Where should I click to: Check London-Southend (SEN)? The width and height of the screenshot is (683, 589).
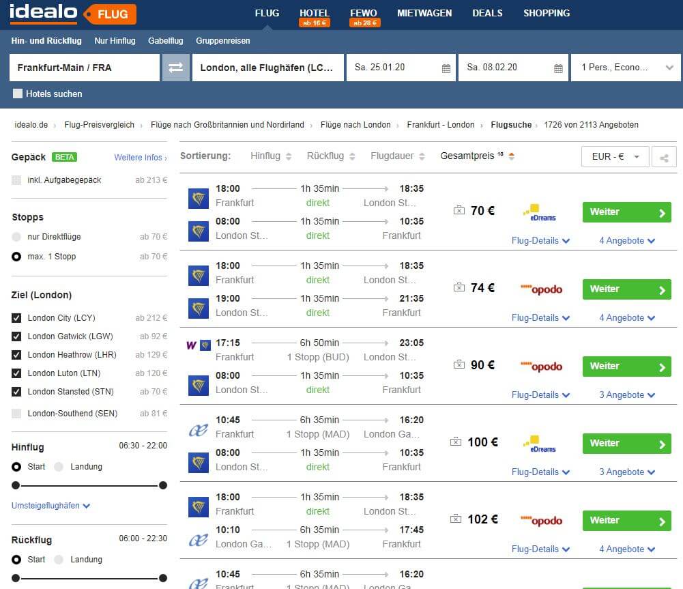point(16,414)
